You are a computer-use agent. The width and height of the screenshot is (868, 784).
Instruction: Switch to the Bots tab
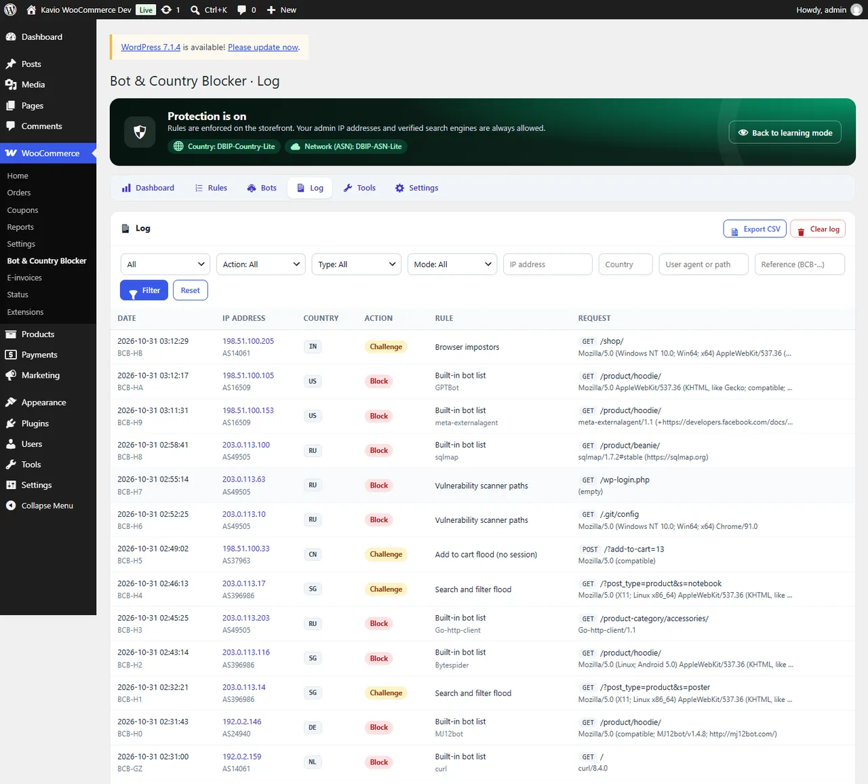262,188
